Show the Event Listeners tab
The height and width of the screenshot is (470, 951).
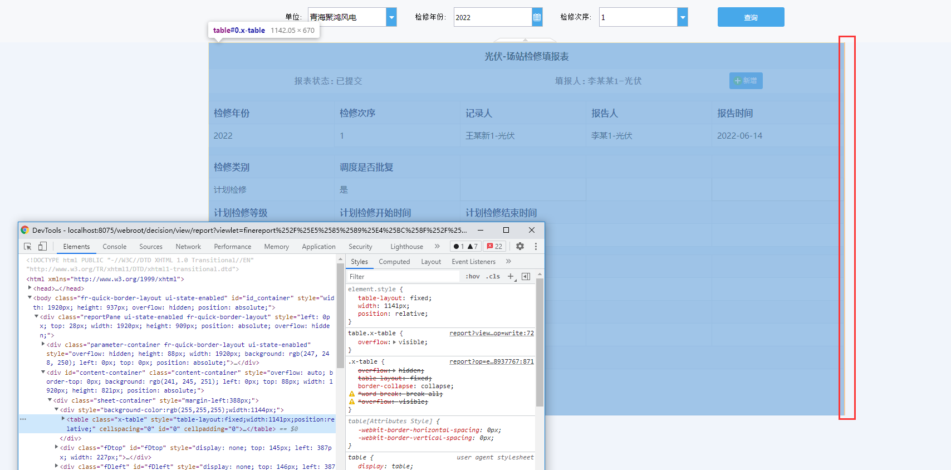coord(474,262)
